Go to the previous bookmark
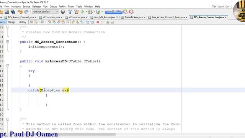The width and height of the screenshot is (245, 138). point(73,22)
